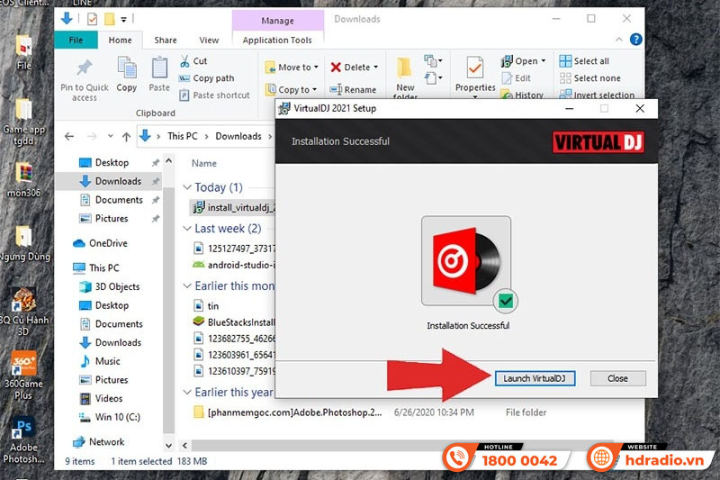Screen dimensions: 720x480
Task: Click the Copy icon in the ribbon
Action: click(127, 68)
